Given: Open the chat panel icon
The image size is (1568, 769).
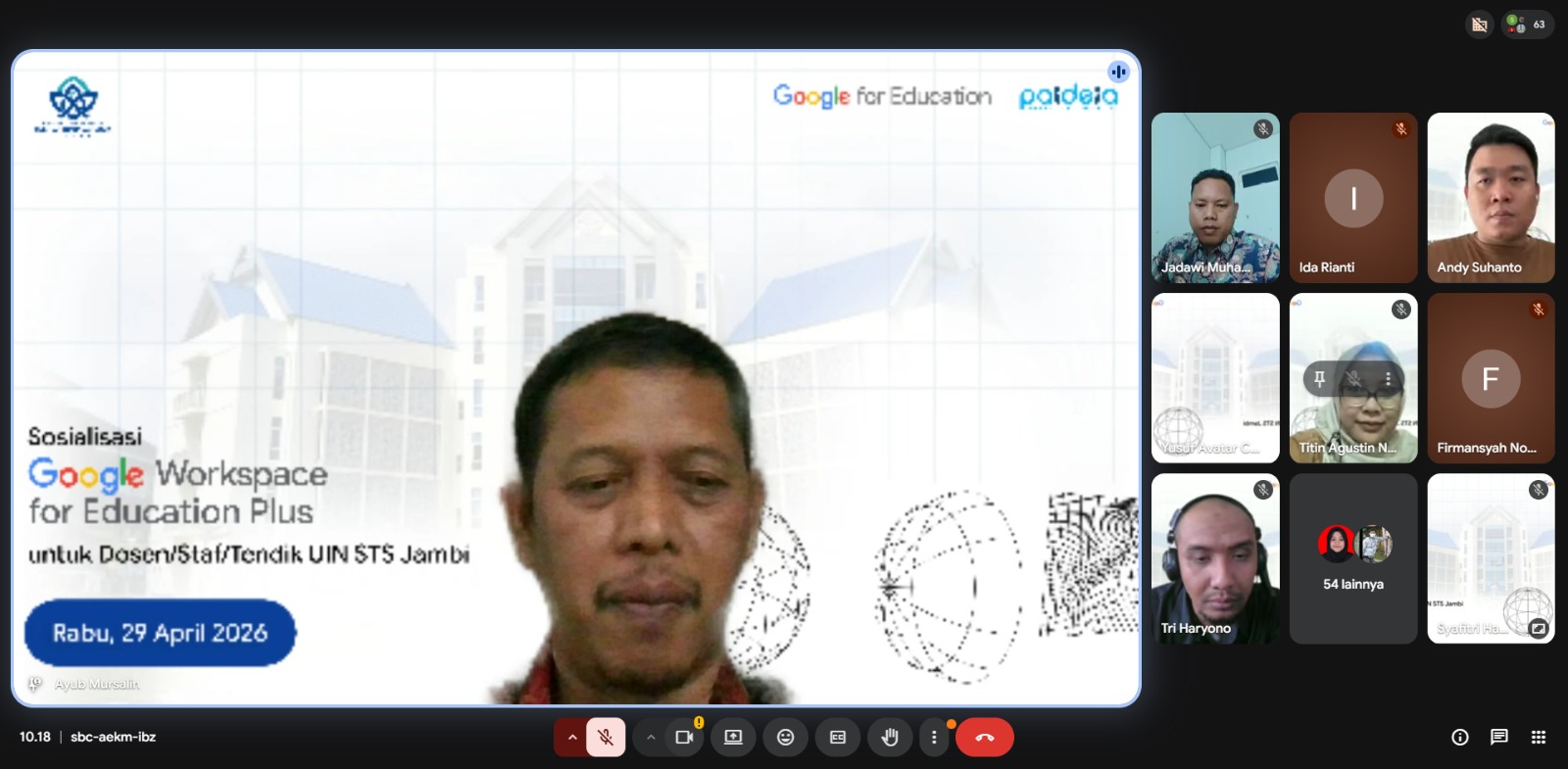Looking at the screenshot, I should 1499,738.
